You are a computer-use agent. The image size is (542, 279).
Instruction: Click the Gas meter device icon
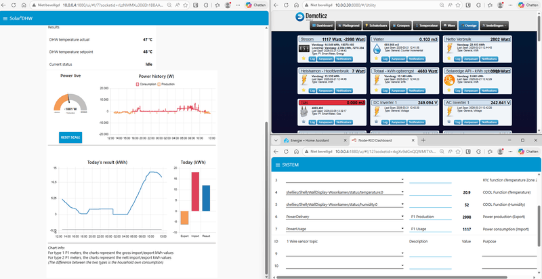(x=304, y=112)
